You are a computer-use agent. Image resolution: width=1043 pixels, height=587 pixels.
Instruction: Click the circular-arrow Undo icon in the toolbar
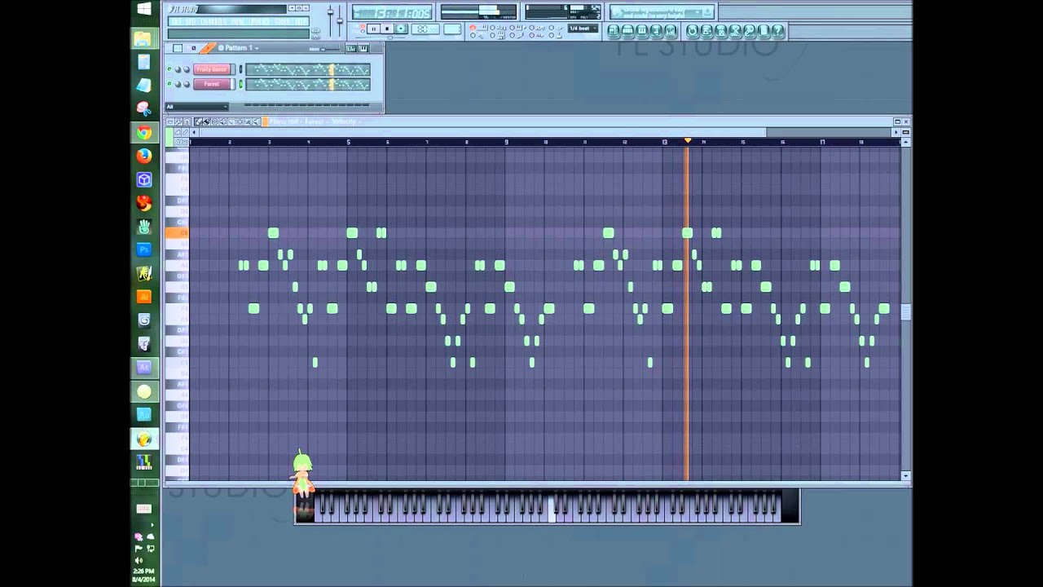click(693, 31)
